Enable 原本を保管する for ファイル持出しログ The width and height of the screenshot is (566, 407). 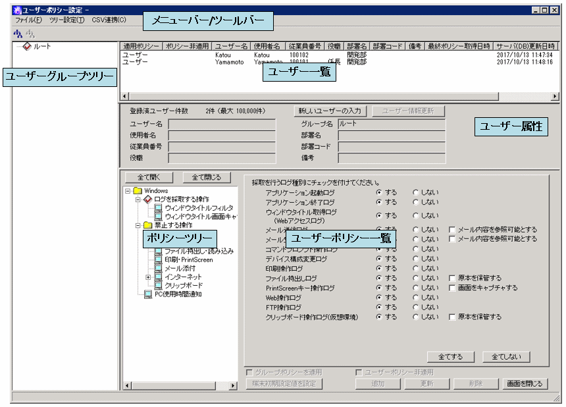(451, 279)
